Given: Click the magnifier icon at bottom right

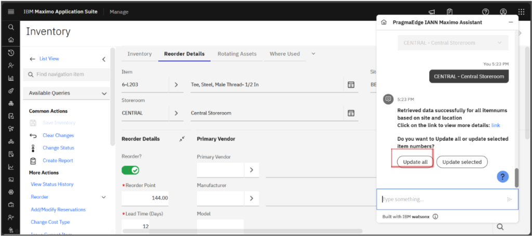Looking at the screenshot, I should tap(500, 227).
